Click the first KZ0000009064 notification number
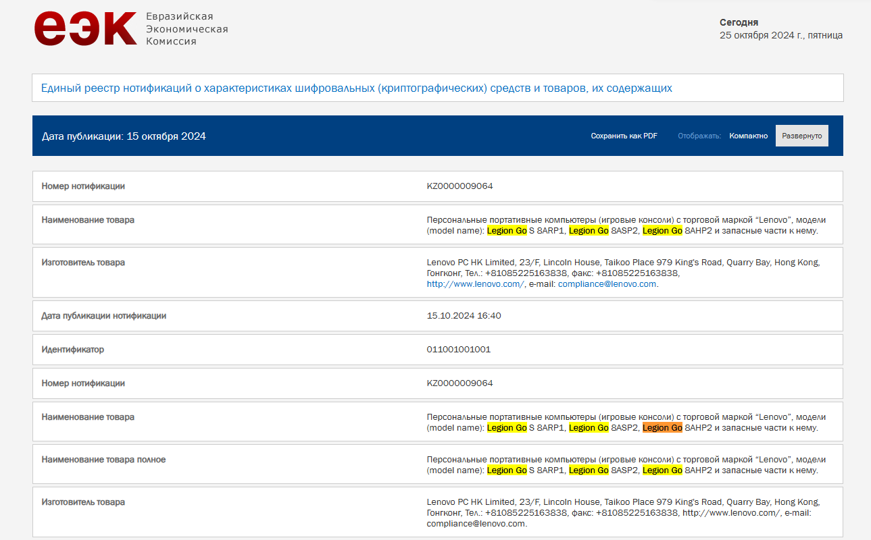The height and width of the screenshot is (540, 871). 459,186
